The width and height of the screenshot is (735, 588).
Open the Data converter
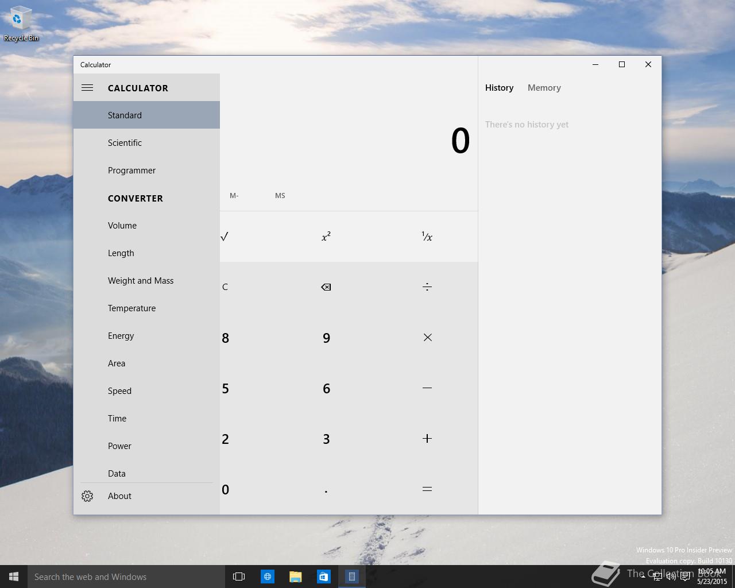(x=146, y=472)
